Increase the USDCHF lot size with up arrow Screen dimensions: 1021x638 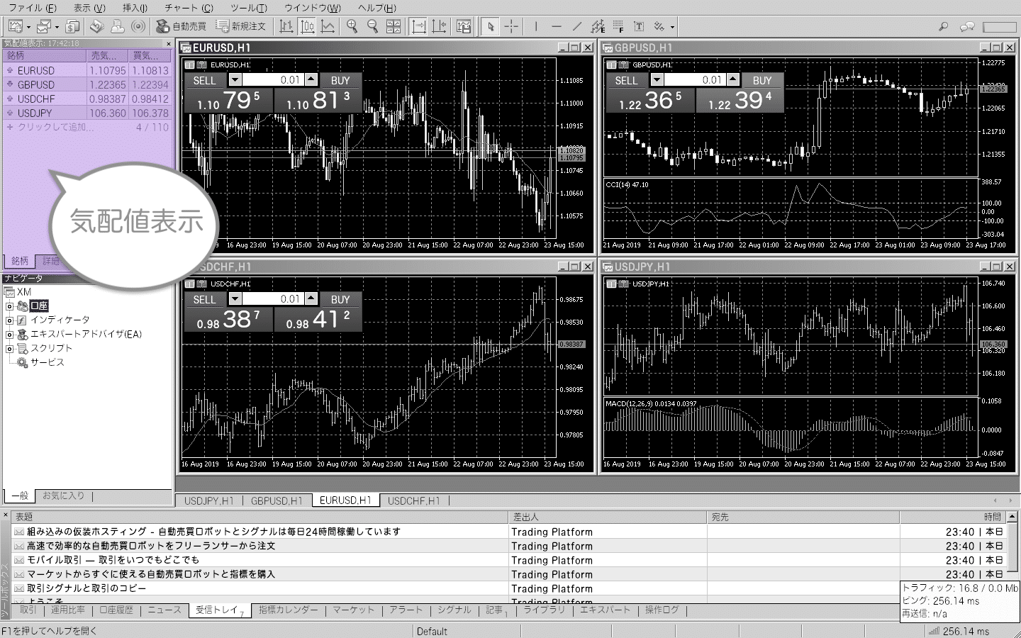click(312, 299)
